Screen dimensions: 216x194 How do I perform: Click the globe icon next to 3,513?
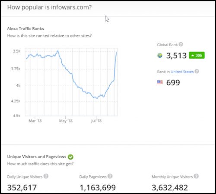(160, 55)
